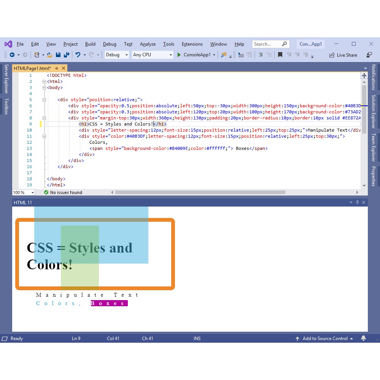Start debugging with ConsoleApp1 button
This screenshot has width=380, height=380.
point(194,55)
